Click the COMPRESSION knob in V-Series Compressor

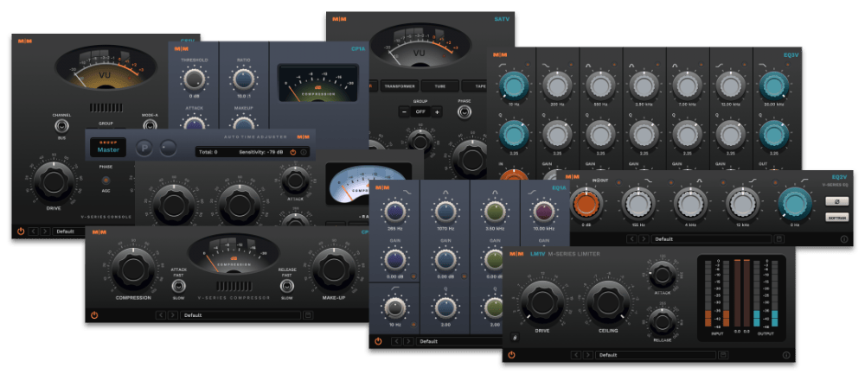click(x=132, y=269)
